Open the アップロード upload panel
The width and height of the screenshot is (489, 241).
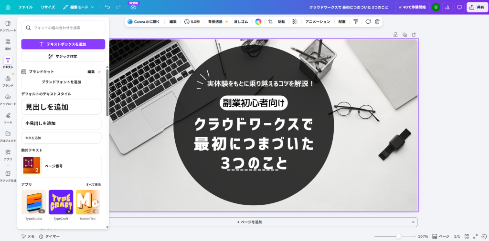(x=8, y=100)
